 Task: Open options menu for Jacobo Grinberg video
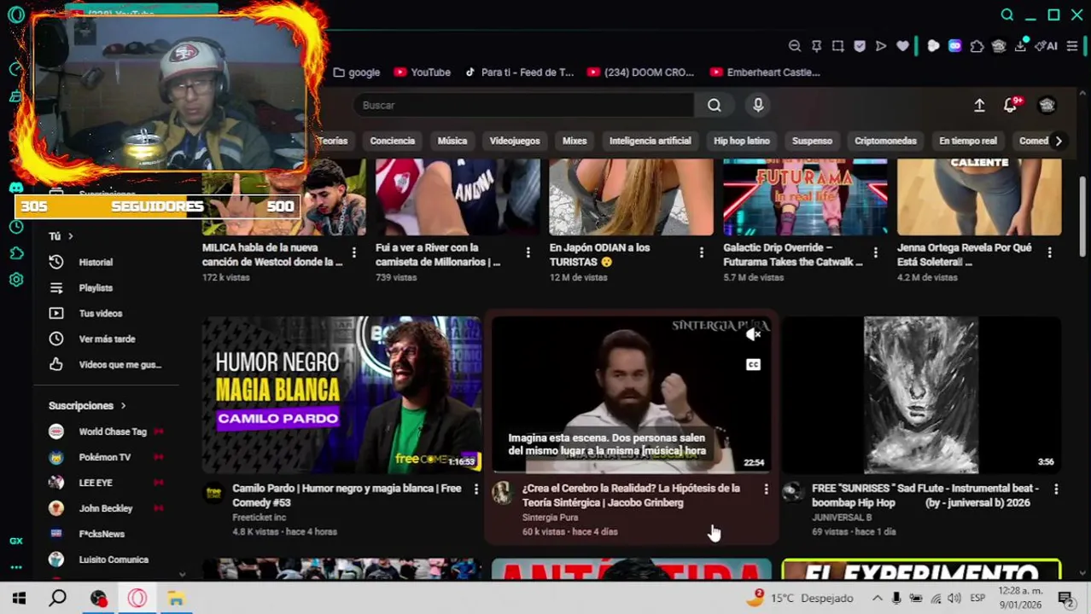[766, 489]
